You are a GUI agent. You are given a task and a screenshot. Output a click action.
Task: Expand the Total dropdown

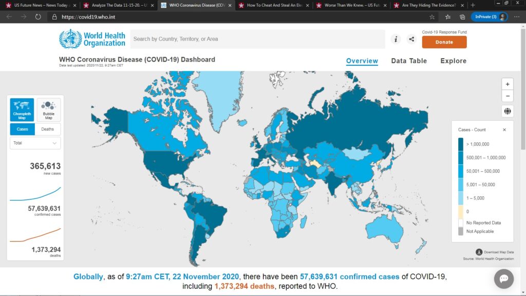[x=35, y=143]
